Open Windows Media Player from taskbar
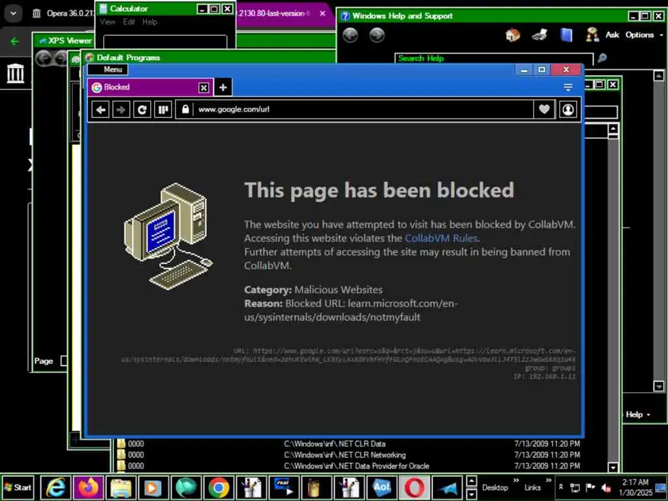 click(153, 487)
